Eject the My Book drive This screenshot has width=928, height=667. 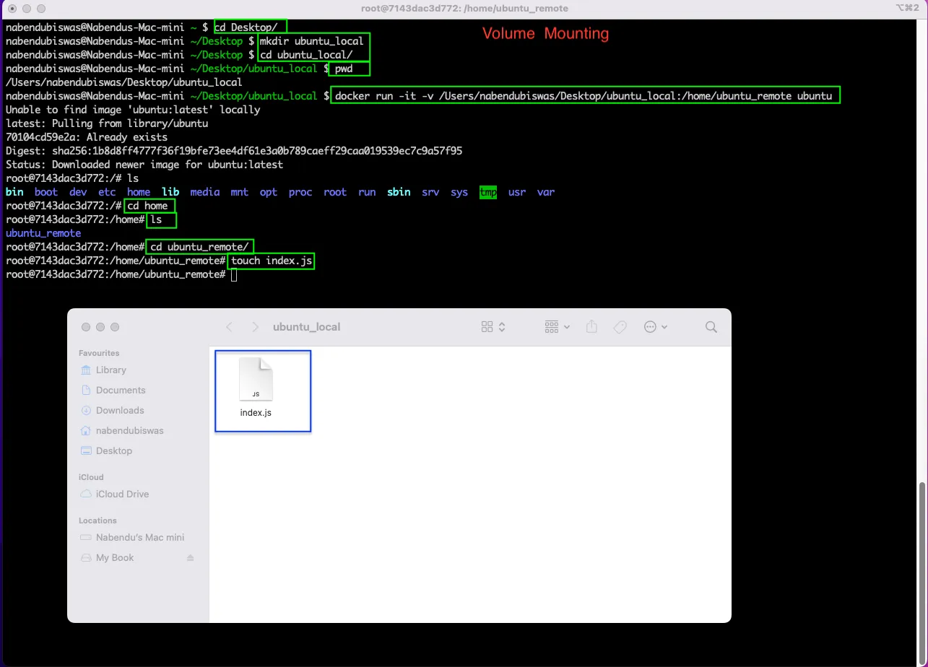coord(191,558)
